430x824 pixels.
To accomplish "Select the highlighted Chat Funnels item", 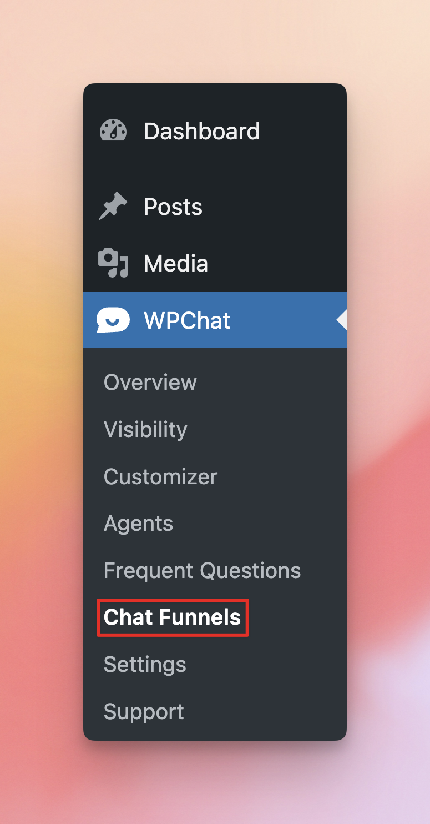I will pos(173,617).
